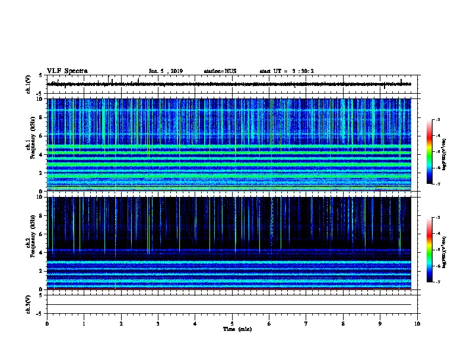
Task: Click the "Time (min)" x-axis label
Action: (237, 329)
